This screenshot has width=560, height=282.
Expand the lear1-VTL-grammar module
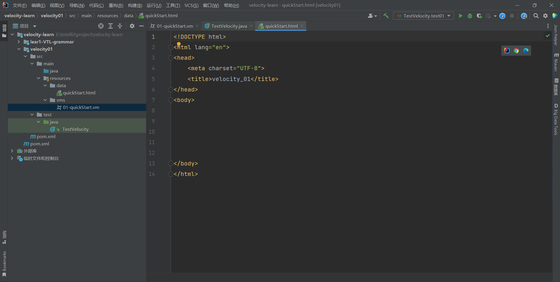[x=19, y=42]
